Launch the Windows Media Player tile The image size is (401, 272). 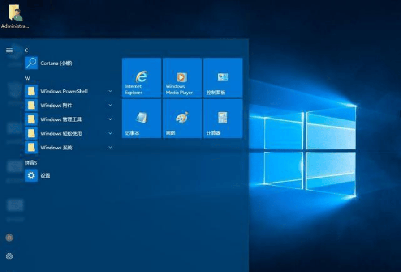(x=182, y=78)
